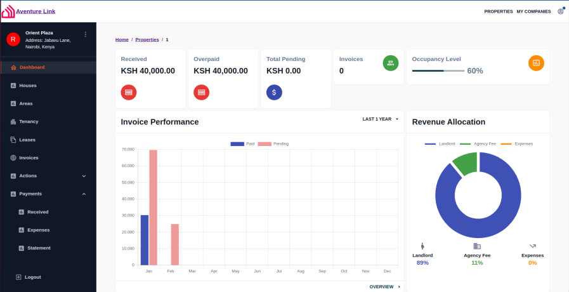Click the Actions sidebar icon

(x=13, y=176)
